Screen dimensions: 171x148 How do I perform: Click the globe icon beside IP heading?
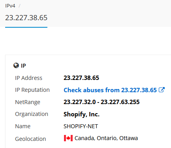[16, 65]
